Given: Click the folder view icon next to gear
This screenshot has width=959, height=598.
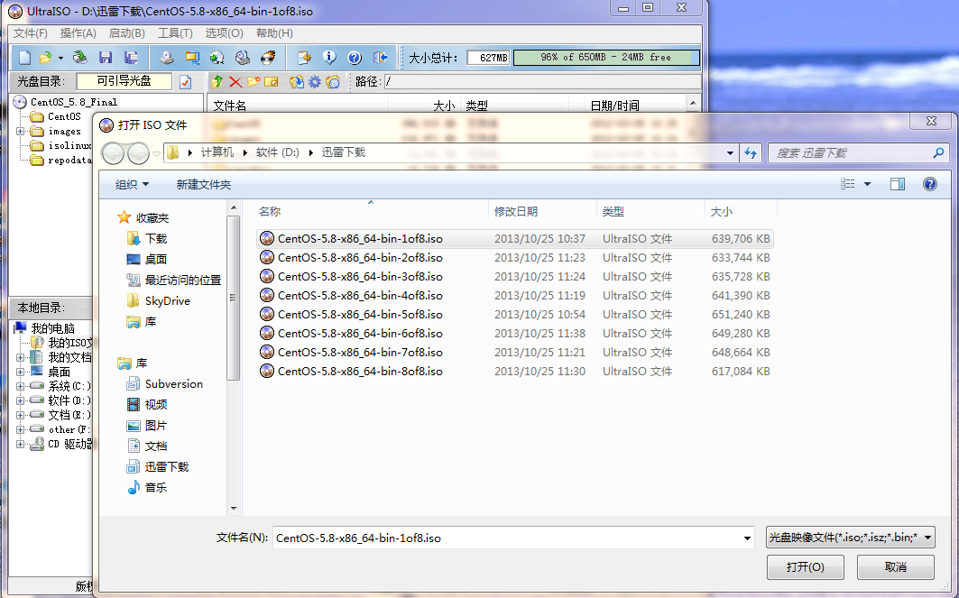Looking at the screenshot, I should pos(333,81).
